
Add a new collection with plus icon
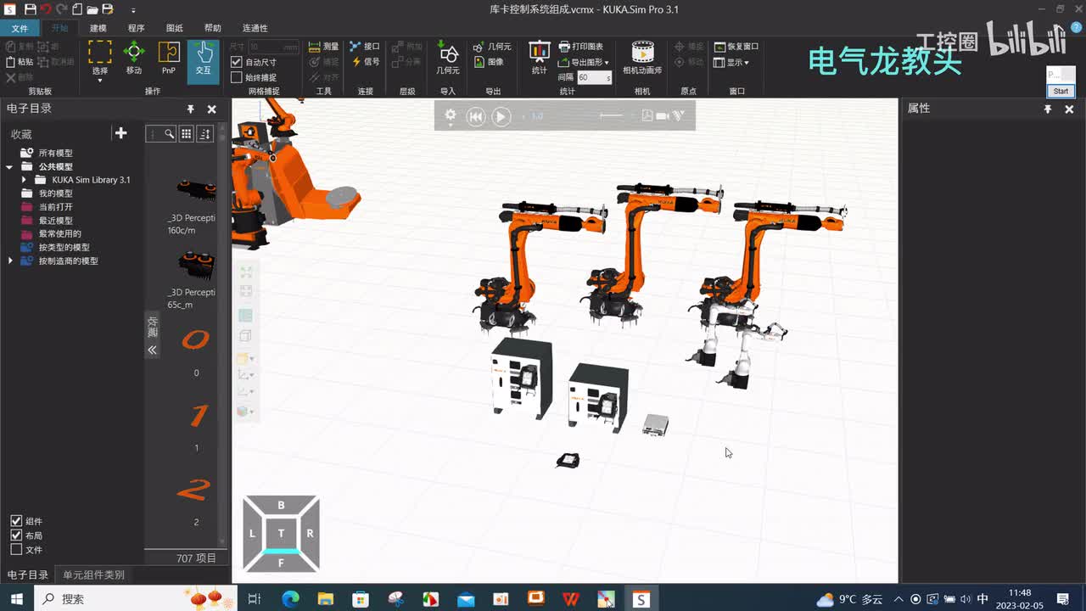point(120,133)
